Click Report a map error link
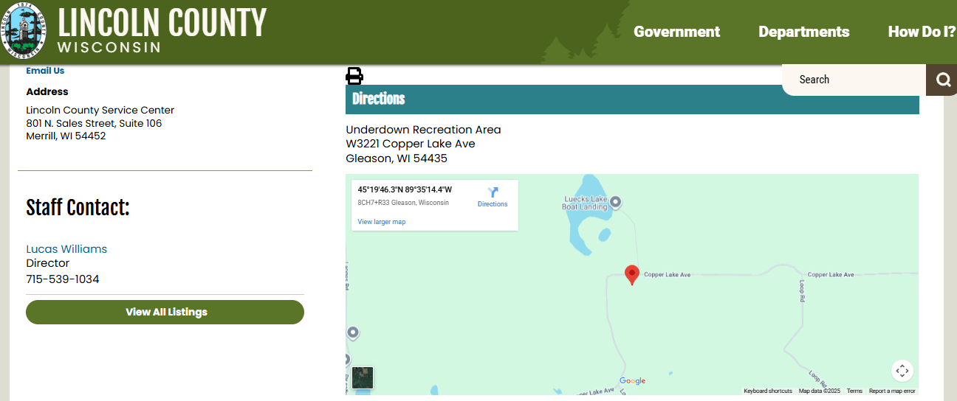The height and width of the screenshot is (401, 957). tap(892, 391)
